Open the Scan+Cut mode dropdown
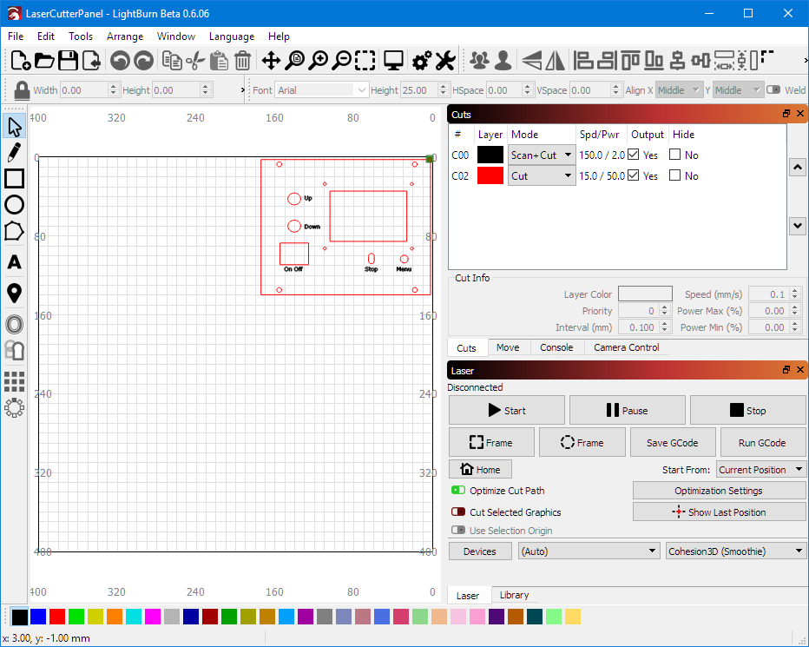The image size is (809, 647). [542, 155]
